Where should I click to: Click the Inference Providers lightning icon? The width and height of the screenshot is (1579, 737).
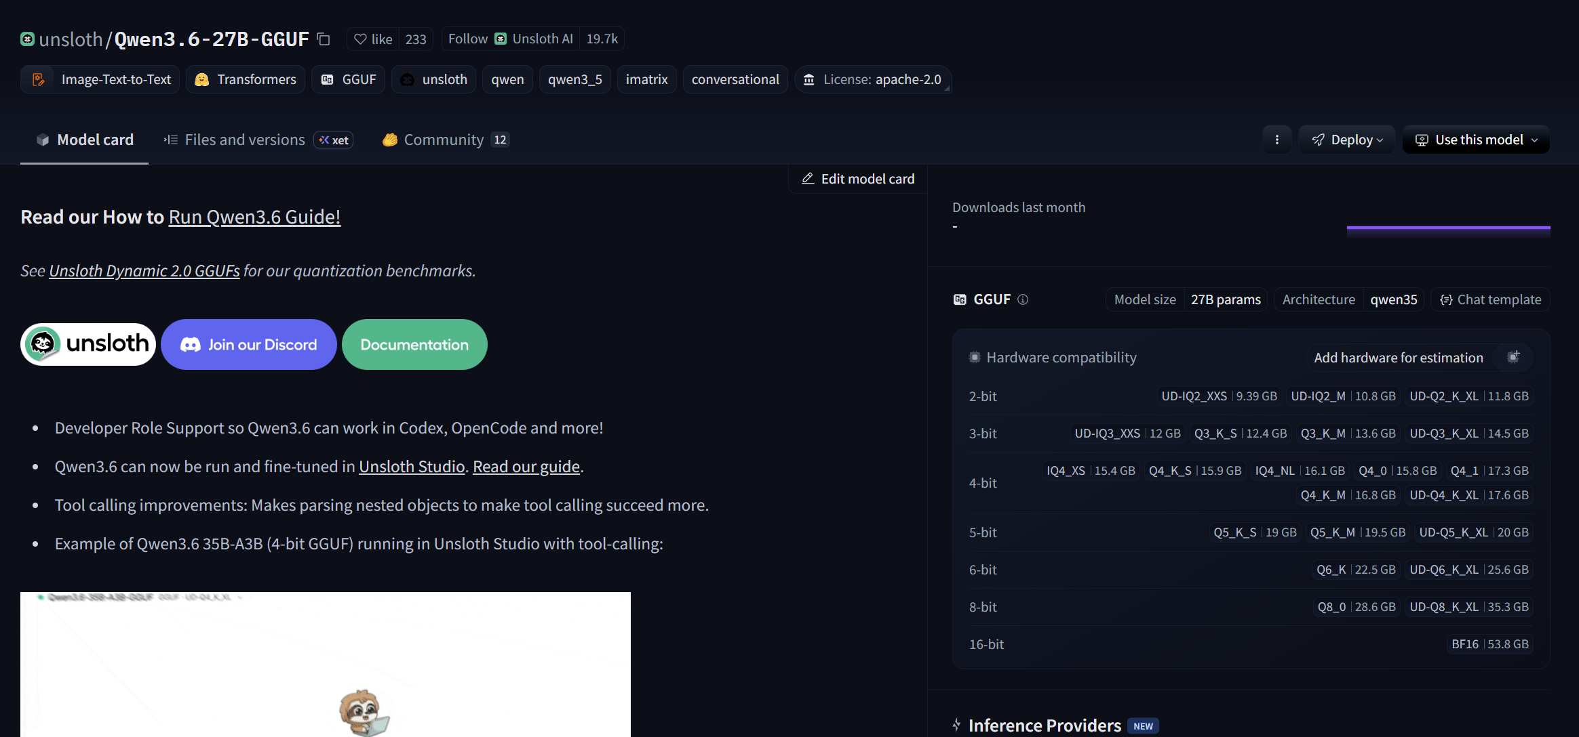tap(956, 725)
